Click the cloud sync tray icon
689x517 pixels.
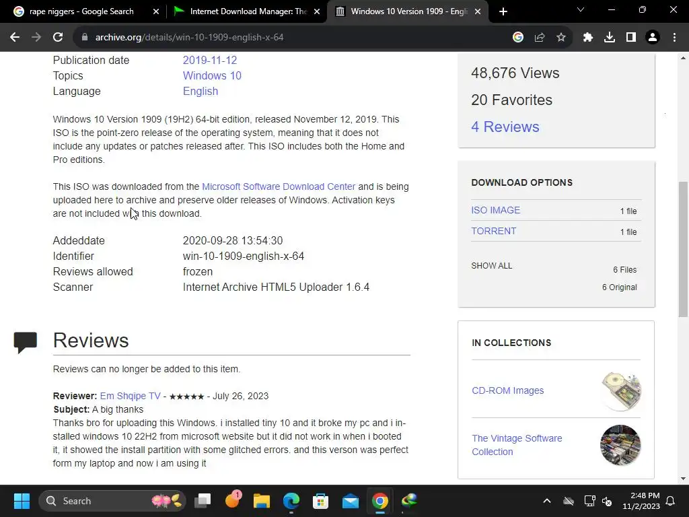click(x=569, y=501)
